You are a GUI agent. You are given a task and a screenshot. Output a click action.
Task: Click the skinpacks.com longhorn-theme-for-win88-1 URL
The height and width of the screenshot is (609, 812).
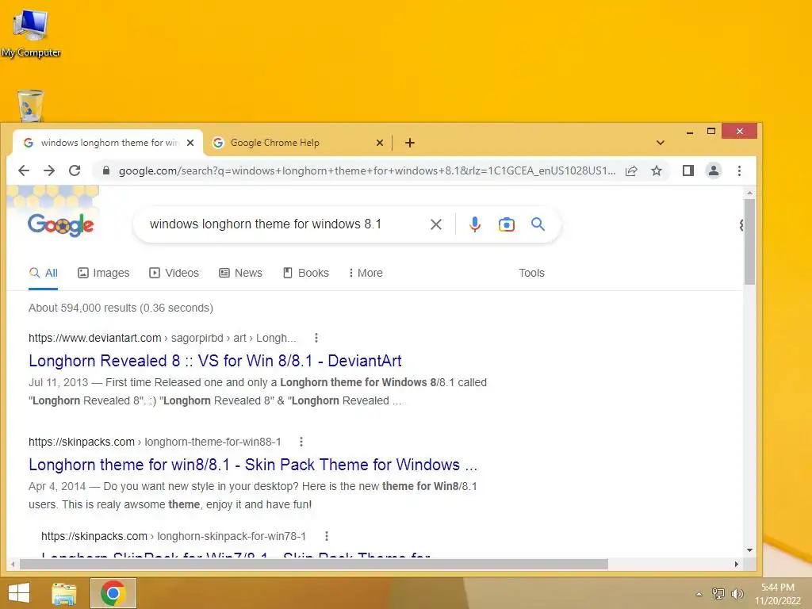tap(155, 442)
